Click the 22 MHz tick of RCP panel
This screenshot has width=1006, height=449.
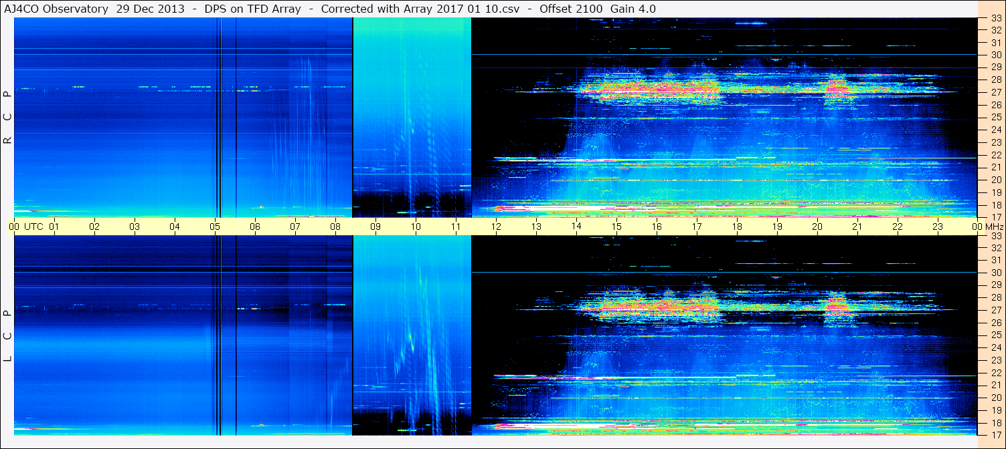[996, 155]
